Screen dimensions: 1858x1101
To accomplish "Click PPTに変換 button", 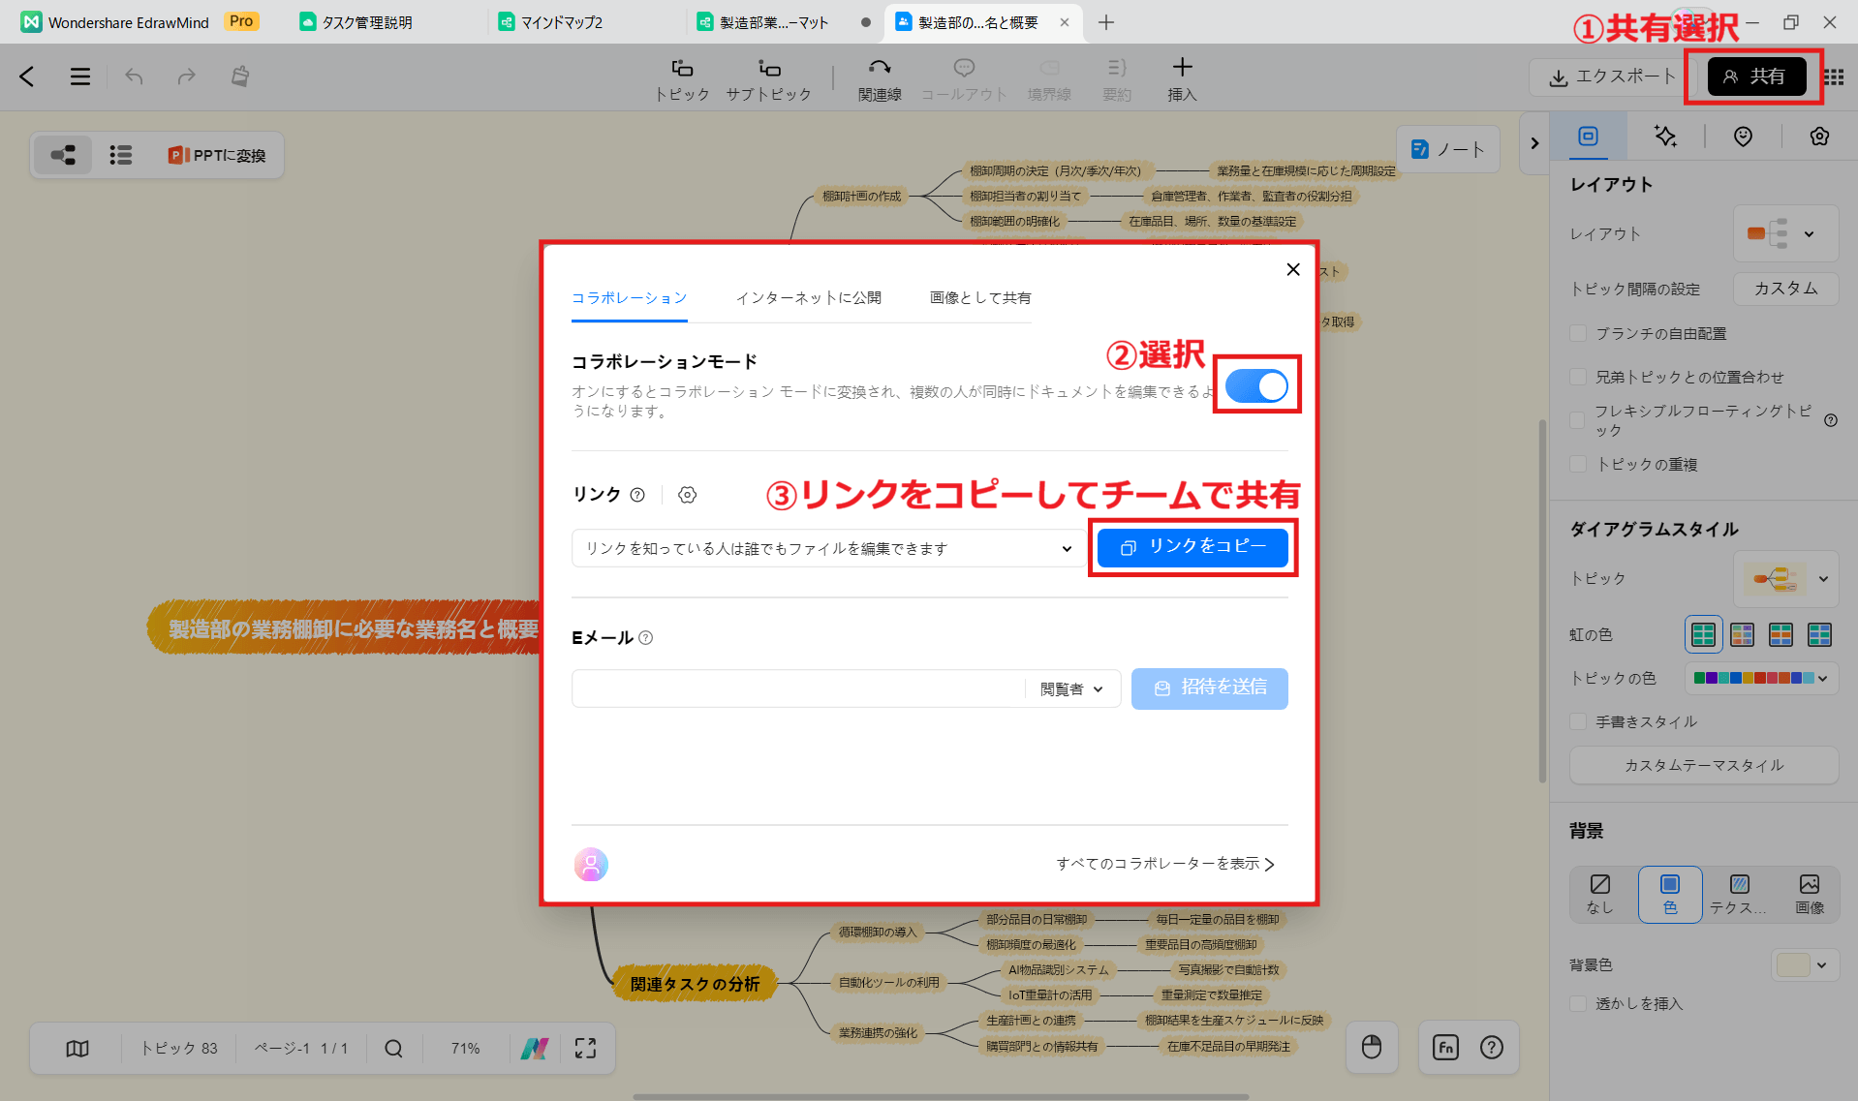I will [x=218, y=155].
